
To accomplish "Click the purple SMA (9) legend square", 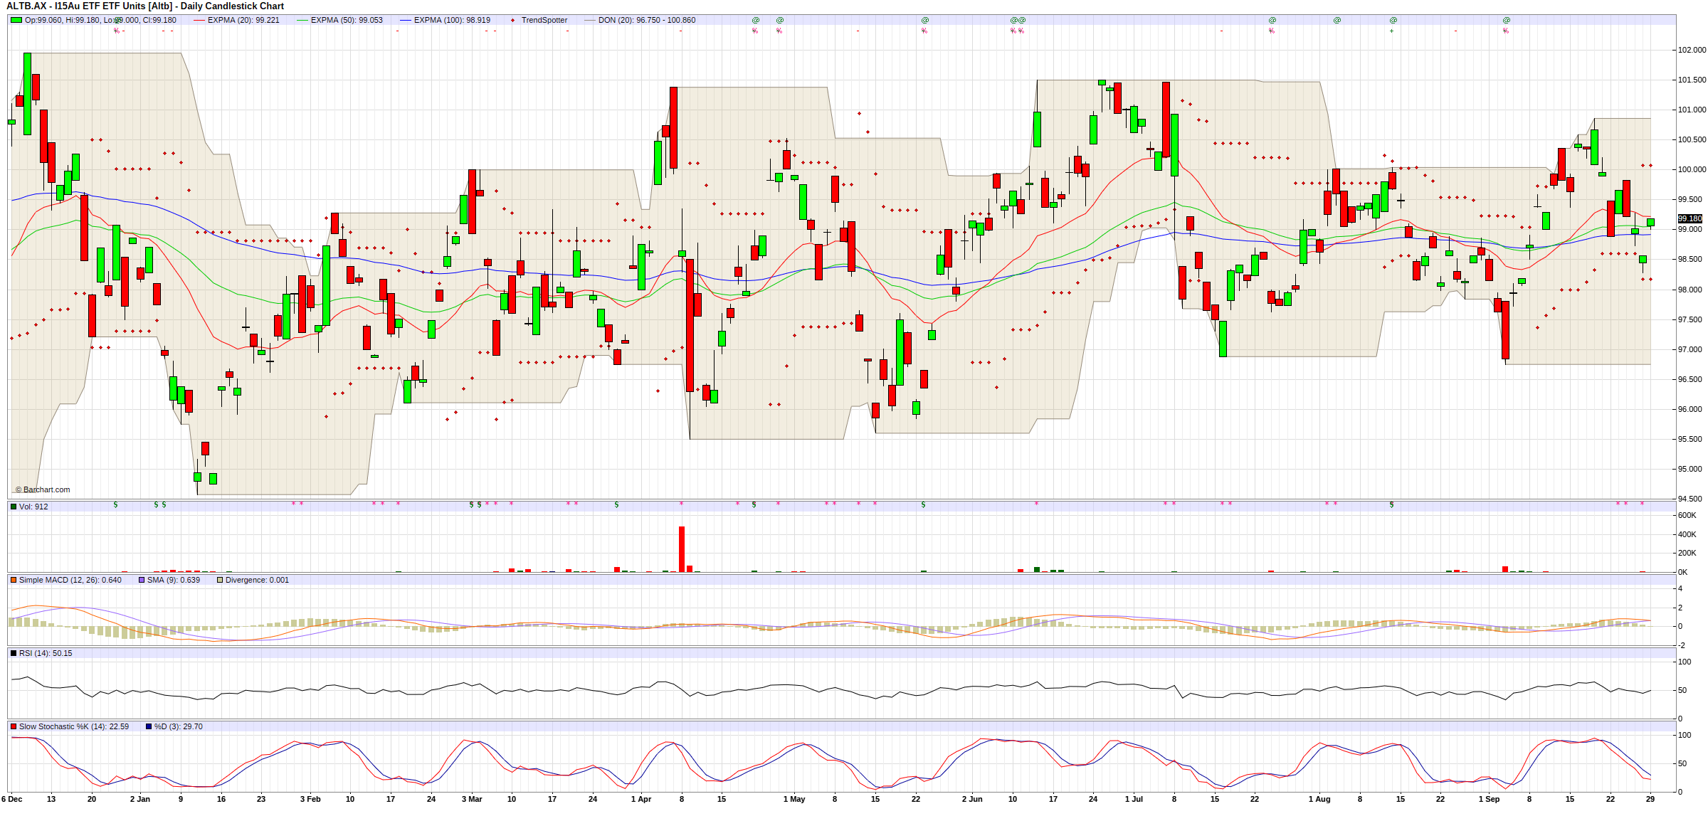I will [142, 580].
